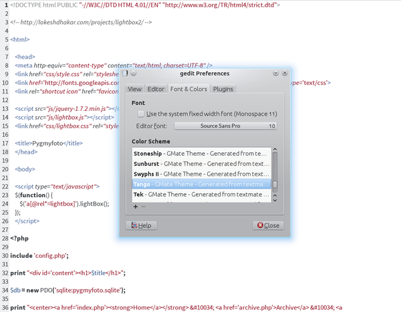The height and width of the screenshot is (312, 401).
Task: Click the DOCTYPE declaration on line 1
Action: coord(145,5)
